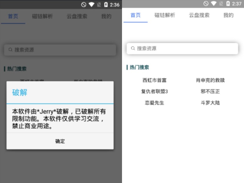The image size is (244, 183).
Task: Open the 磁链解析 tab on the right screen
Action: 165,15
